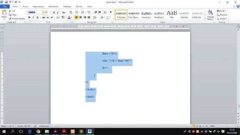The height and width of the screenshot is (135, 240).
Task: Align the text to the left
Action: point(76,18)
